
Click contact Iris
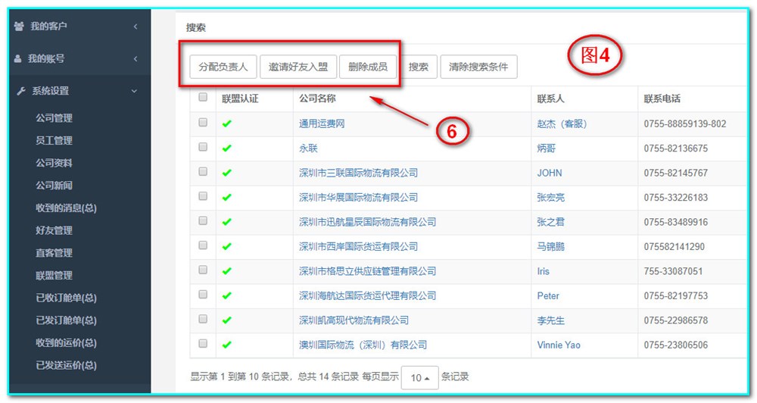pos(543,271)
